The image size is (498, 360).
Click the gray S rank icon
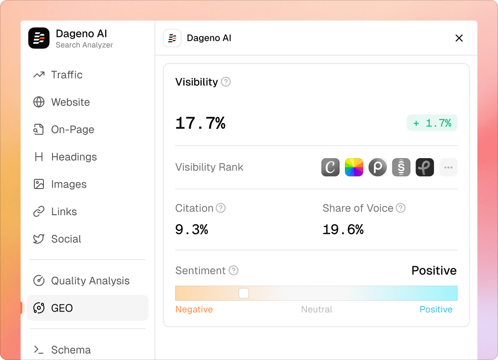point(401,167)
